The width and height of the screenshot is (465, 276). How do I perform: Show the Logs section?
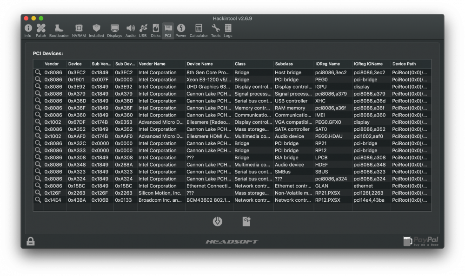click(x=228, y=31)
